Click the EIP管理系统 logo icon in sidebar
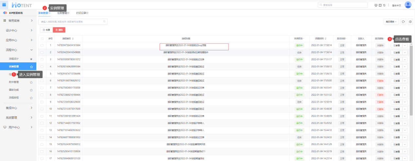Screen dimensions: 415x161 point(5,13)
